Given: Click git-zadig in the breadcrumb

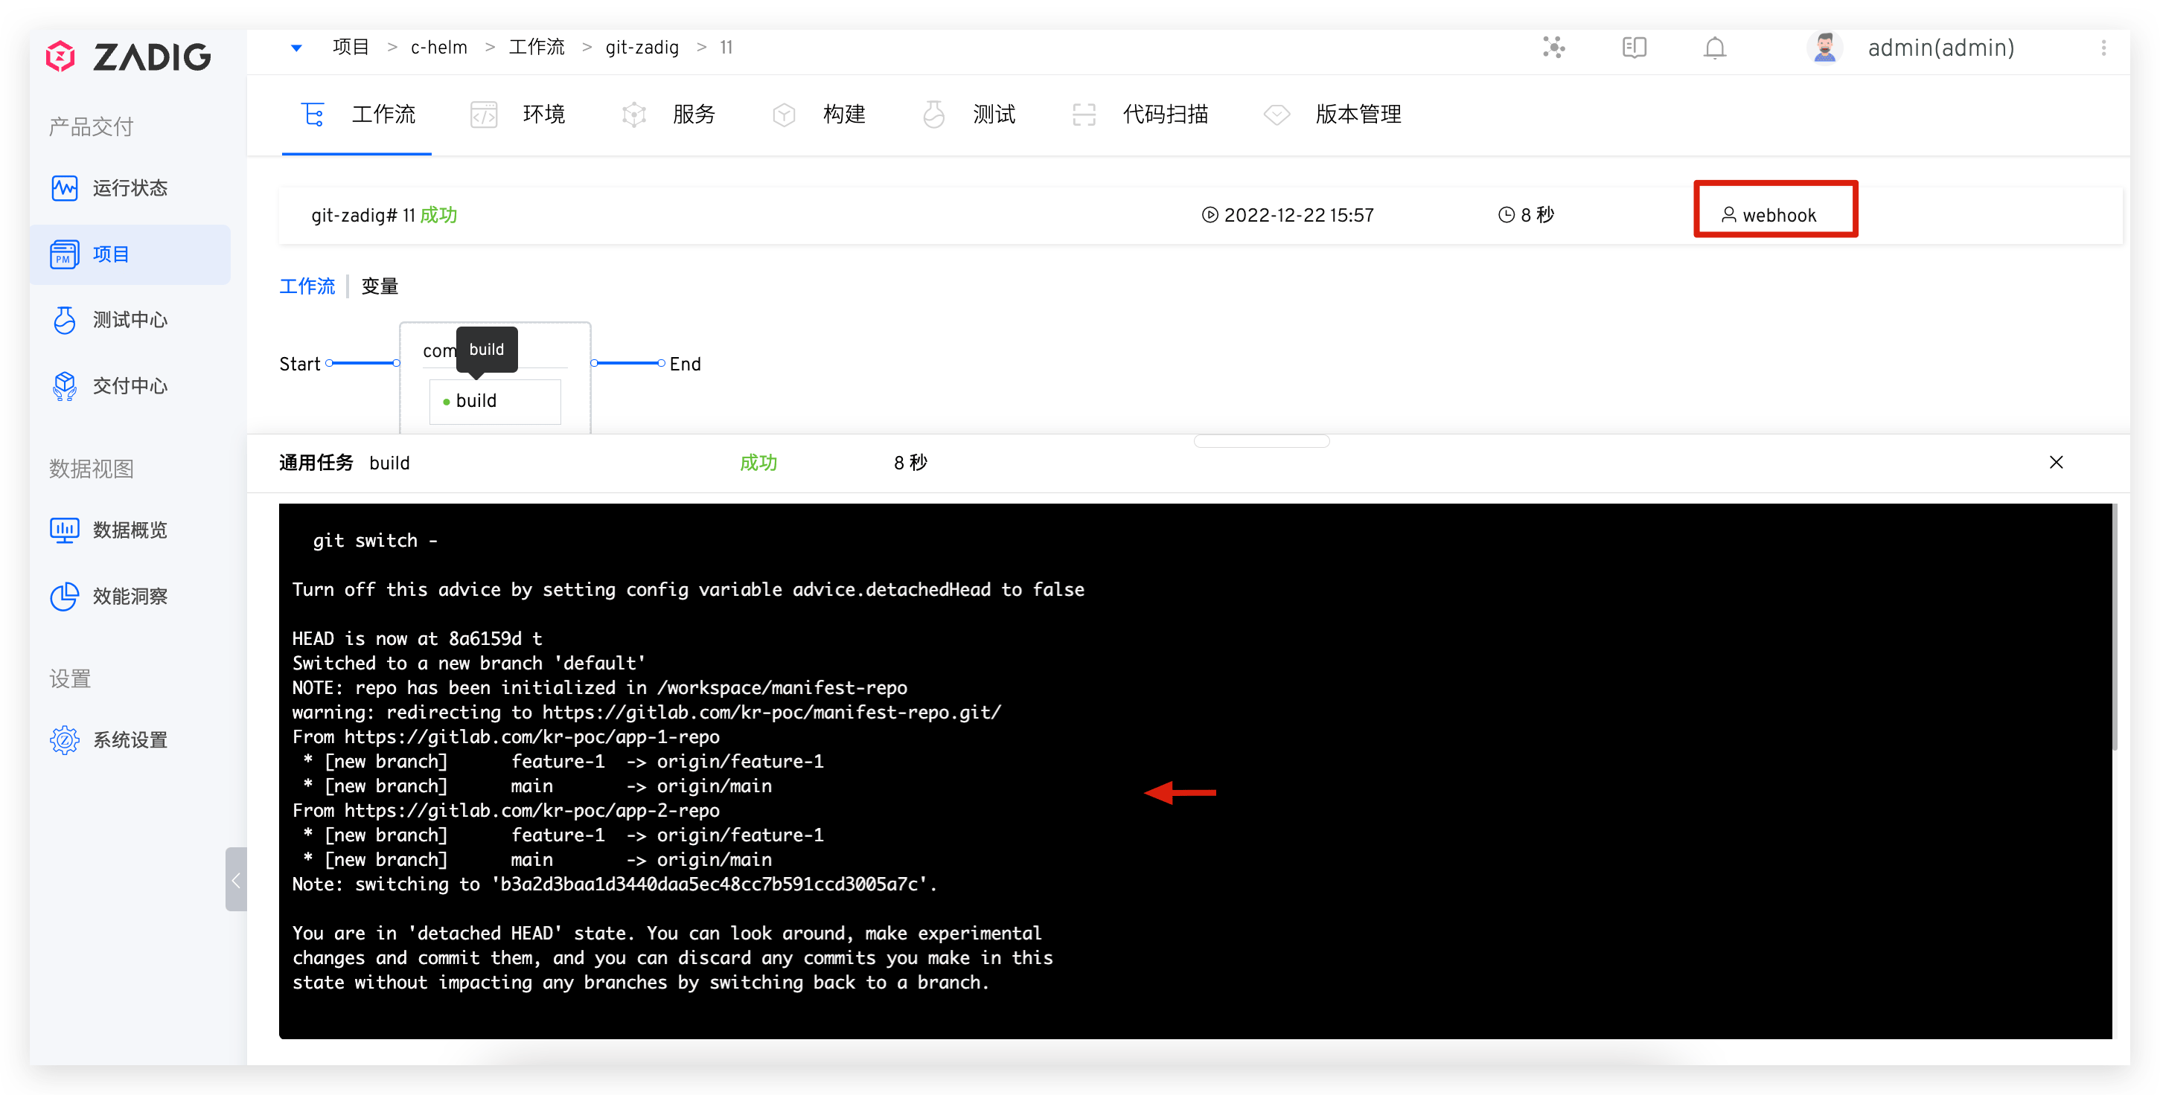Looking at the screenshot, I should click(x=642, y=48).
